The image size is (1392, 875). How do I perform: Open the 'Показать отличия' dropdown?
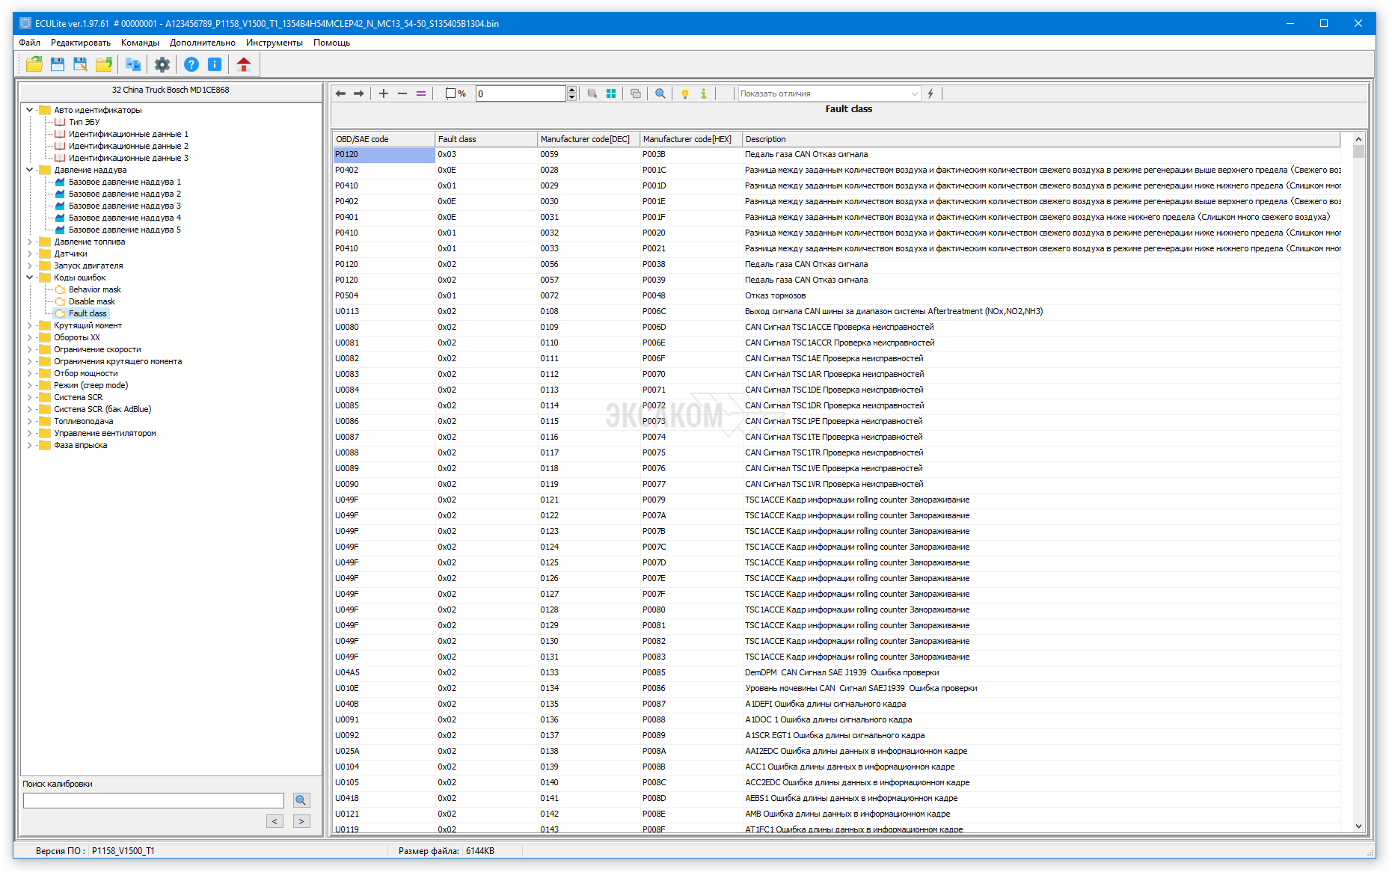tap(914, 93)
